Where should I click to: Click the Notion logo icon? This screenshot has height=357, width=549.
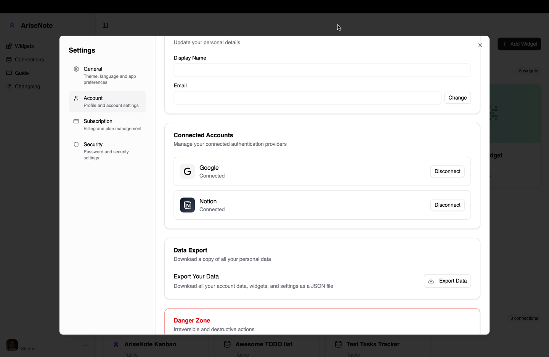pyautogui.click(x=188, y=205)
